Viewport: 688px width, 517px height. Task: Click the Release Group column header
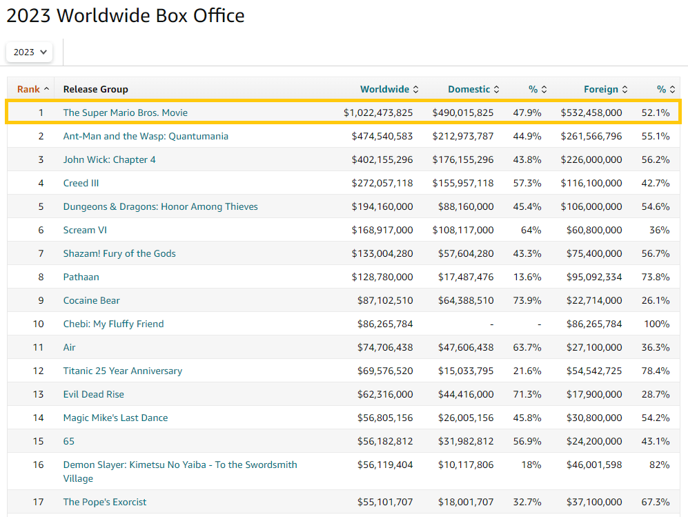point(96,89)
